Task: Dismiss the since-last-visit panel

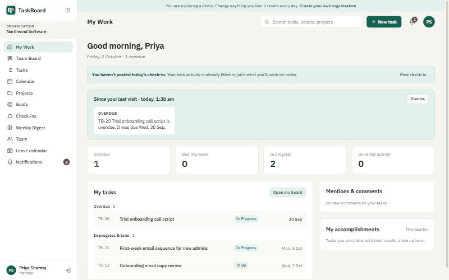Action: [x=418, y=99]
